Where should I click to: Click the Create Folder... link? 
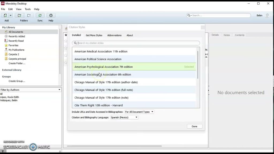[17, 63]
